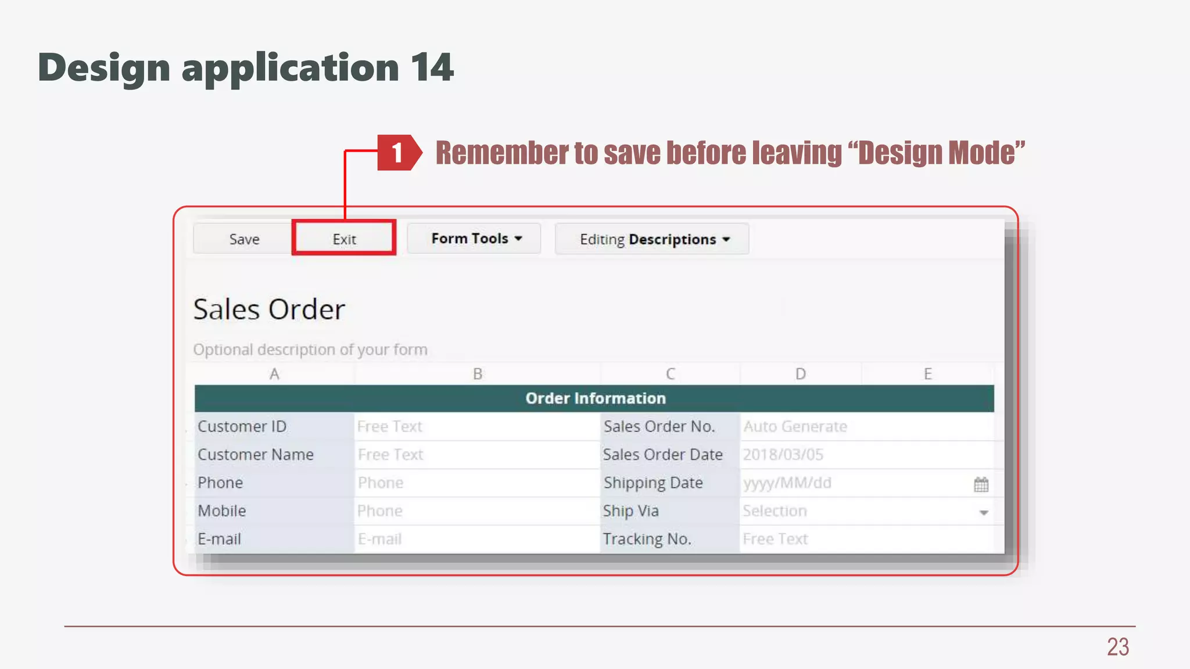The width and height of the screenshot is (1190, 669).
Task: Select column A header
Action: [x=274, y=374]
